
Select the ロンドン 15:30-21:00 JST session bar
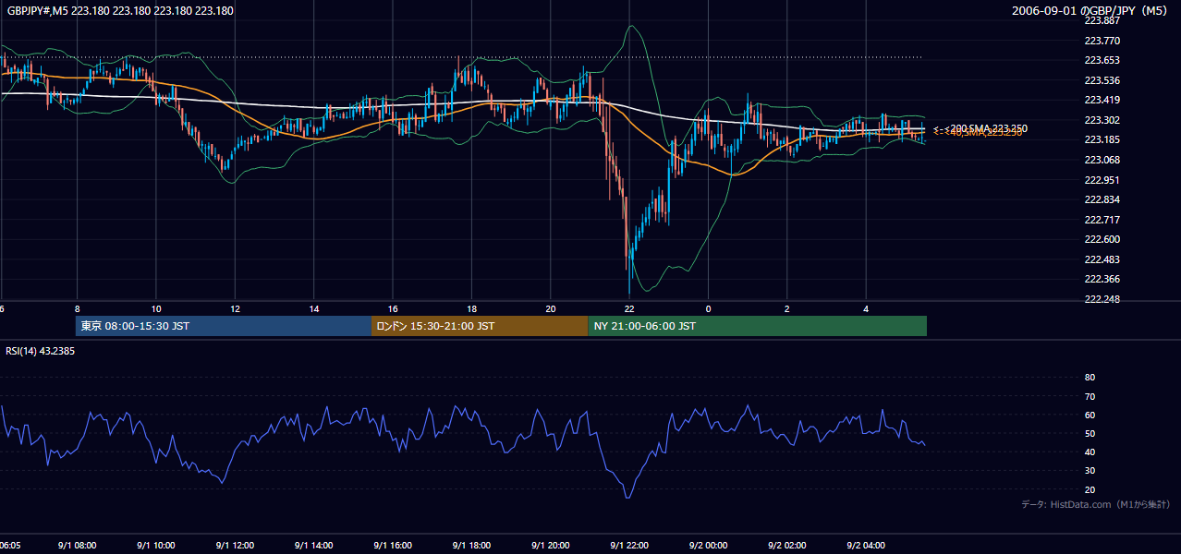point(480,326)
